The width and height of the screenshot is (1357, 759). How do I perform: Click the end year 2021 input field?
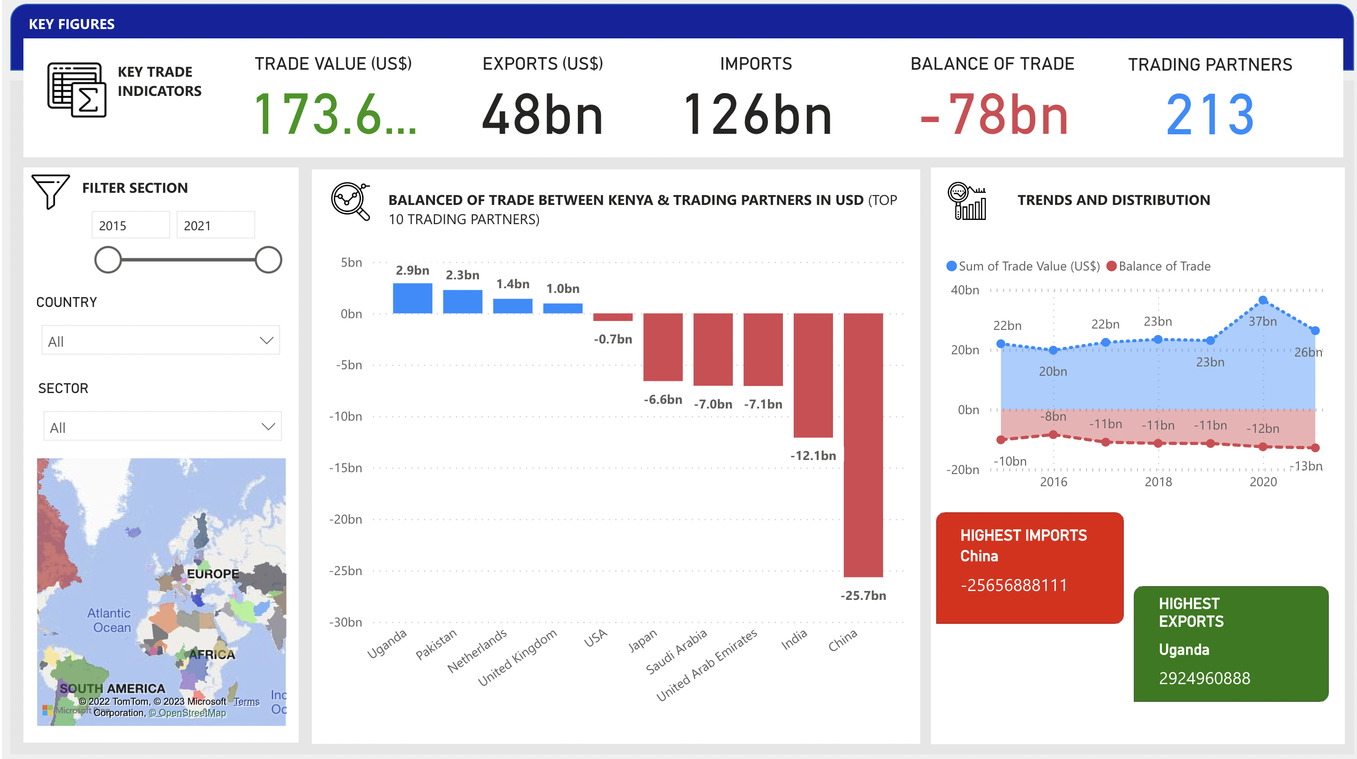pos(215,225)
